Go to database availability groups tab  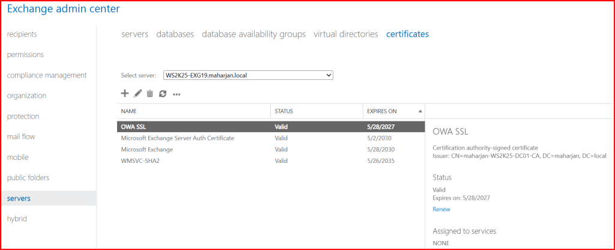[253, 34]
